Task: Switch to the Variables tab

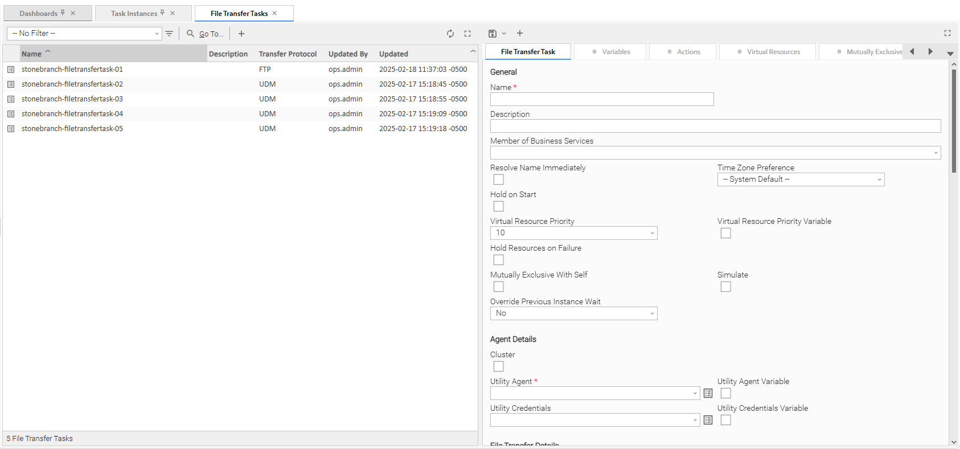Action: 610,52
